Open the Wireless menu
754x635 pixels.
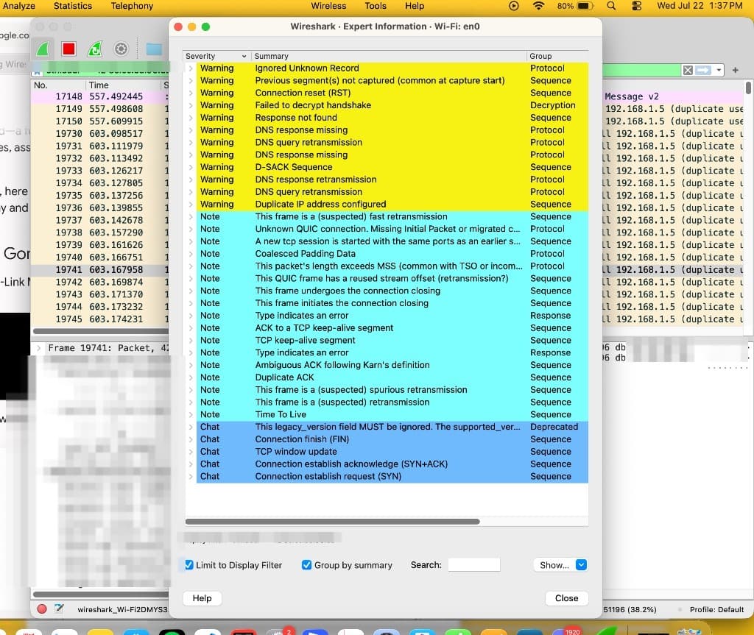point(328,6)
